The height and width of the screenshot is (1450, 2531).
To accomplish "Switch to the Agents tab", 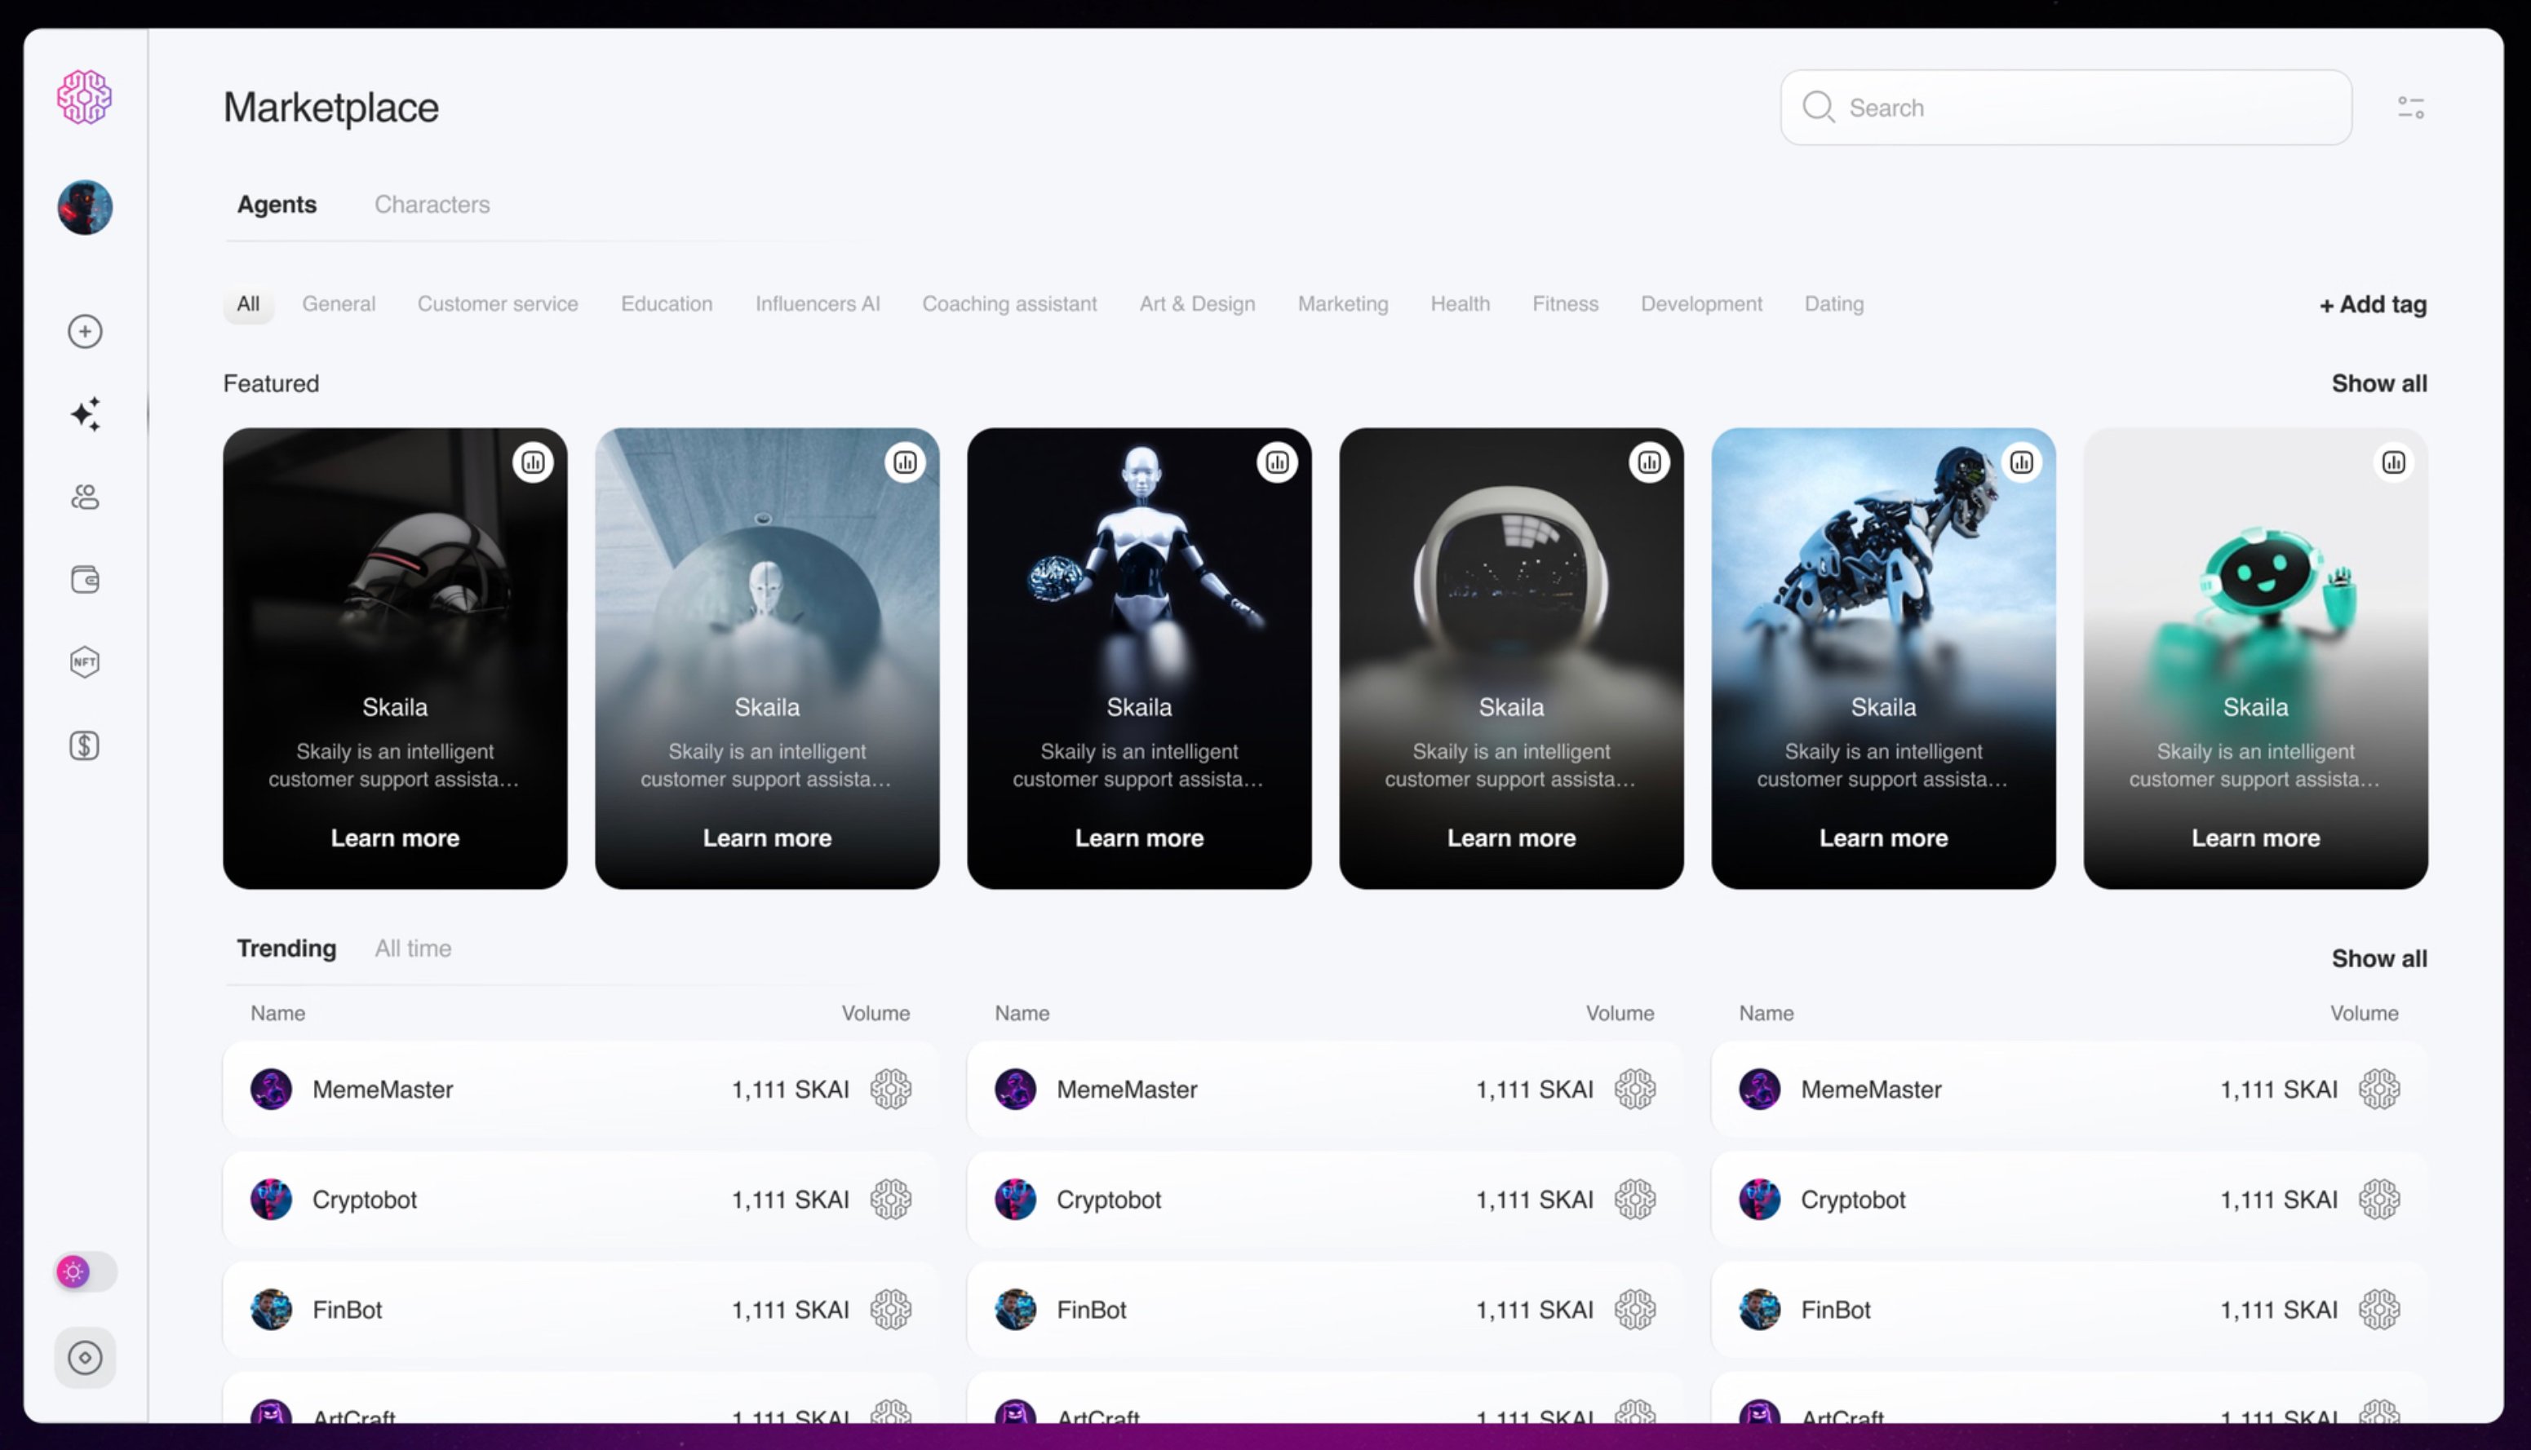I will coord(277,204).
